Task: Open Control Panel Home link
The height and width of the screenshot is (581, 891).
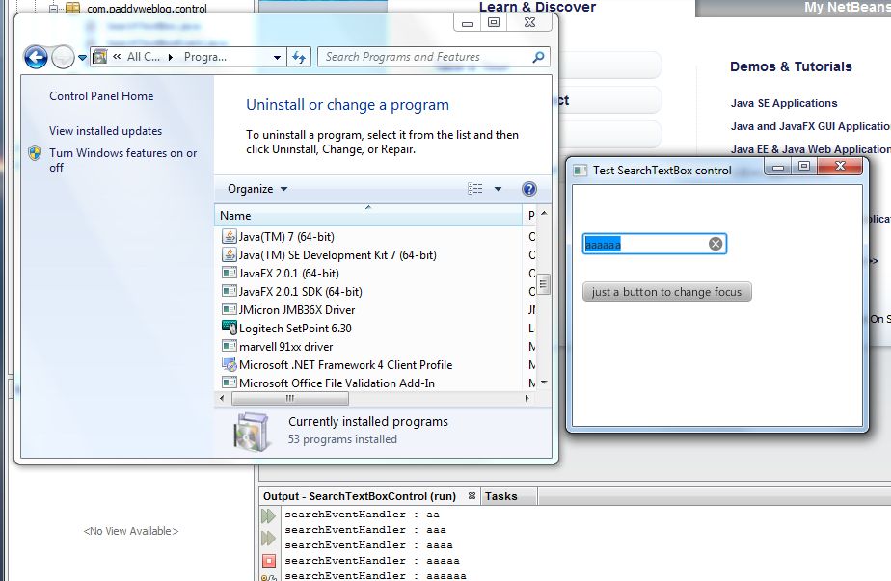Action: point(101,96)
